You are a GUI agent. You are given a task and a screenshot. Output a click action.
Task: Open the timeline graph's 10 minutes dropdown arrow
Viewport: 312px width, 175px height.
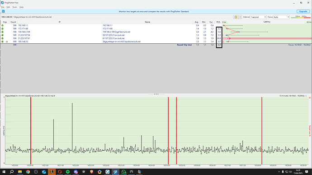pyautogui.click(x=306, y=96)
